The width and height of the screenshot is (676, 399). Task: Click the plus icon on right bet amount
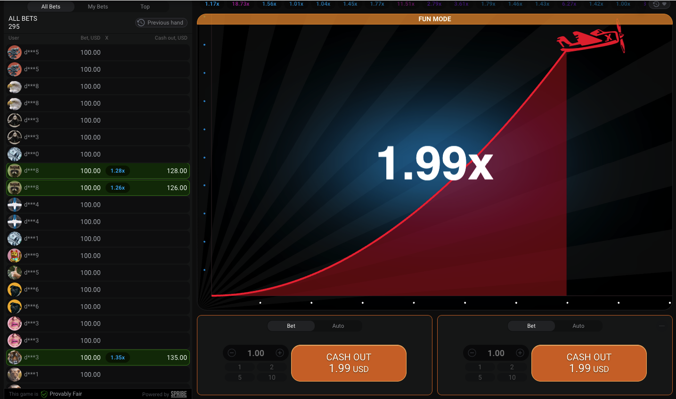click(x=520, y=352)
